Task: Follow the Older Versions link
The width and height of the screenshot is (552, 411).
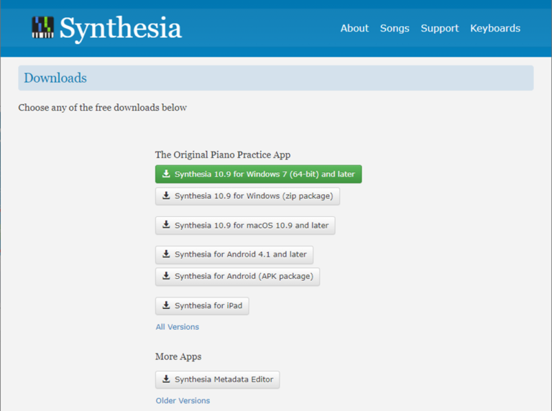Action: click(x=183, y=401)
